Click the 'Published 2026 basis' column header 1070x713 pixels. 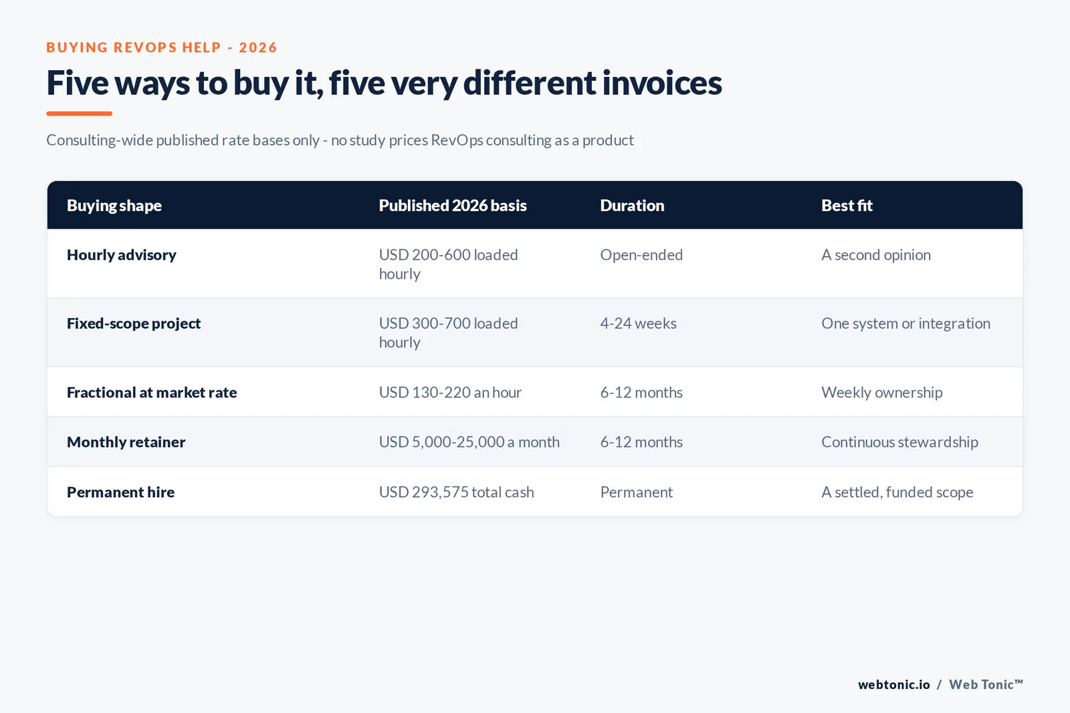click(x=453, y=206)
